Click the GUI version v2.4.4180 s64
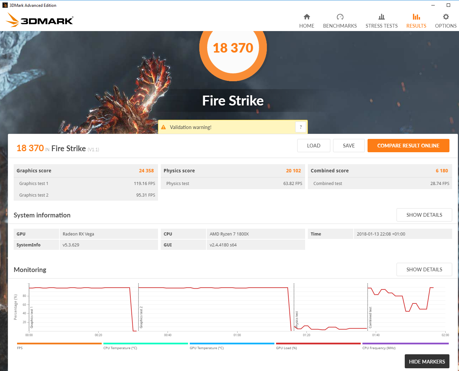The height and width of the screenshot is (371, 459). point(223,245)
